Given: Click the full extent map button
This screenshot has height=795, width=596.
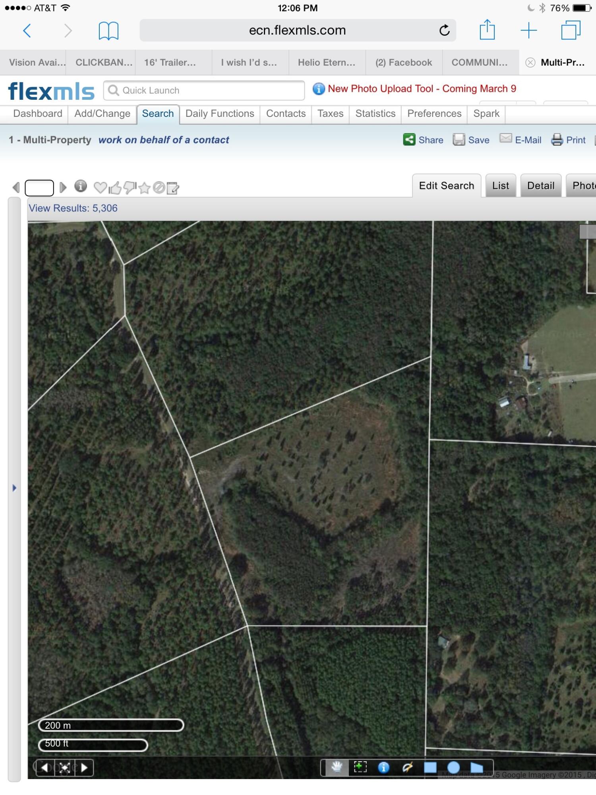Looking at the screenshot, I should pyautogui.click(x=65, y=768).
